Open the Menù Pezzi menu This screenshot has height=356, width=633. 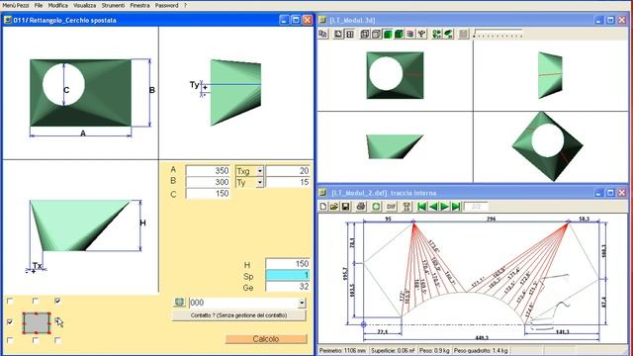(16, 5)
